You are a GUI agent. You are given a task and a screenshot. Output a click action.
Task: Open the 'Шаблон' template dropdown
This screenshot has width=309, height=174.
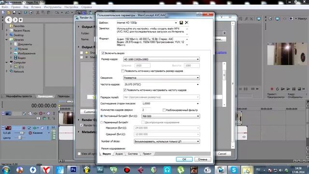[x=176, y=23]
